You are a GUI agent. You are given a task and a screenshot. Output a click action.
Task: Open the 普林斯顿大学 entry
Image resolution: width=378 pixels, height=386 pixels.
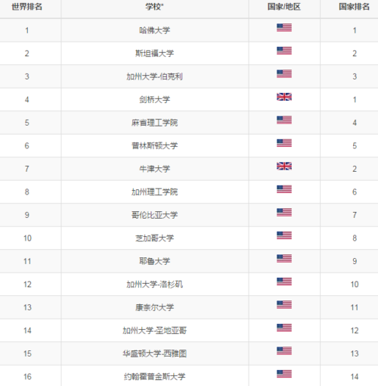154,145
